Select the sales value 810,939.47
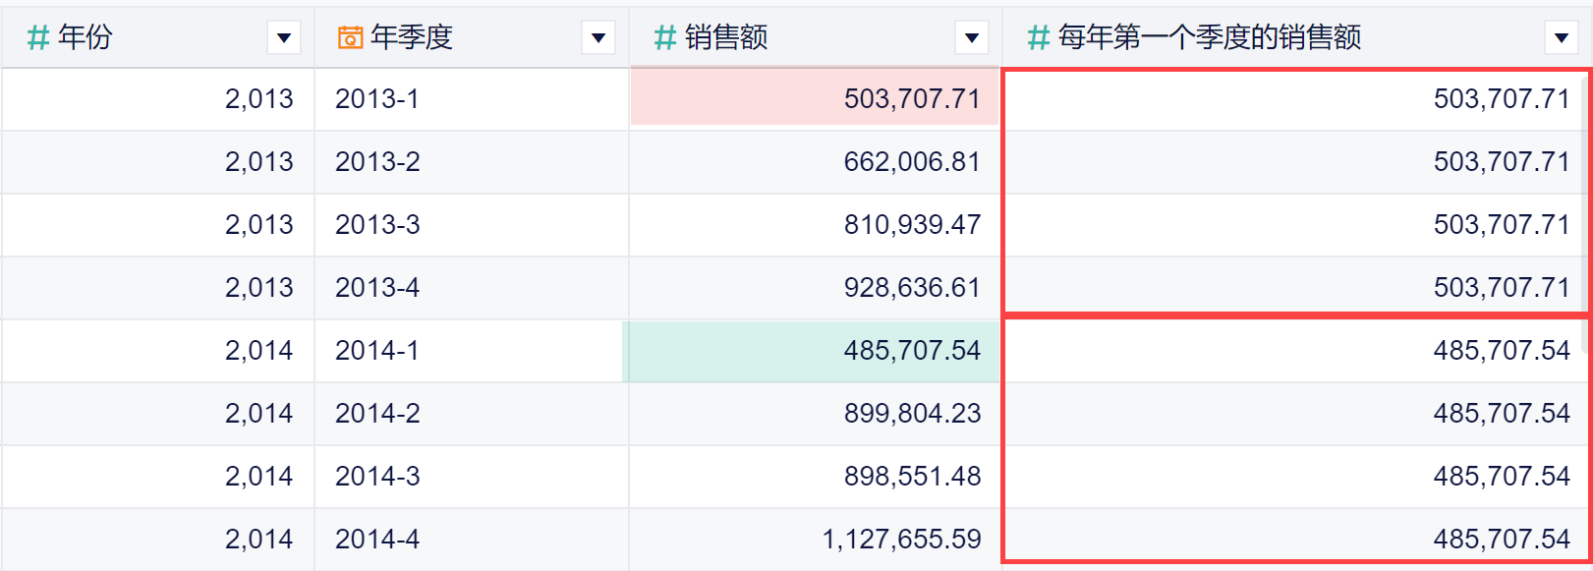The width and height of the screenshot is (1593, 571). pyautogui.click(x=912, y=225)
